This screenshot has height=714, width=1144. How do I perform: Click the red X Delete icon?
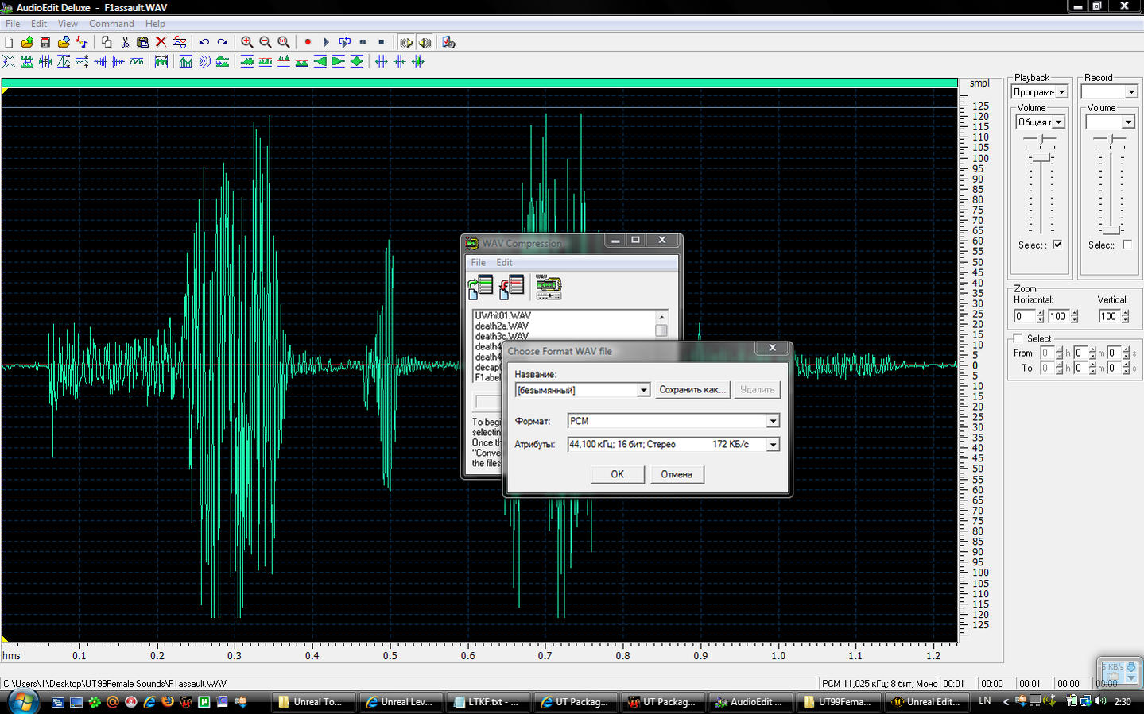click(x=161, y=42)
